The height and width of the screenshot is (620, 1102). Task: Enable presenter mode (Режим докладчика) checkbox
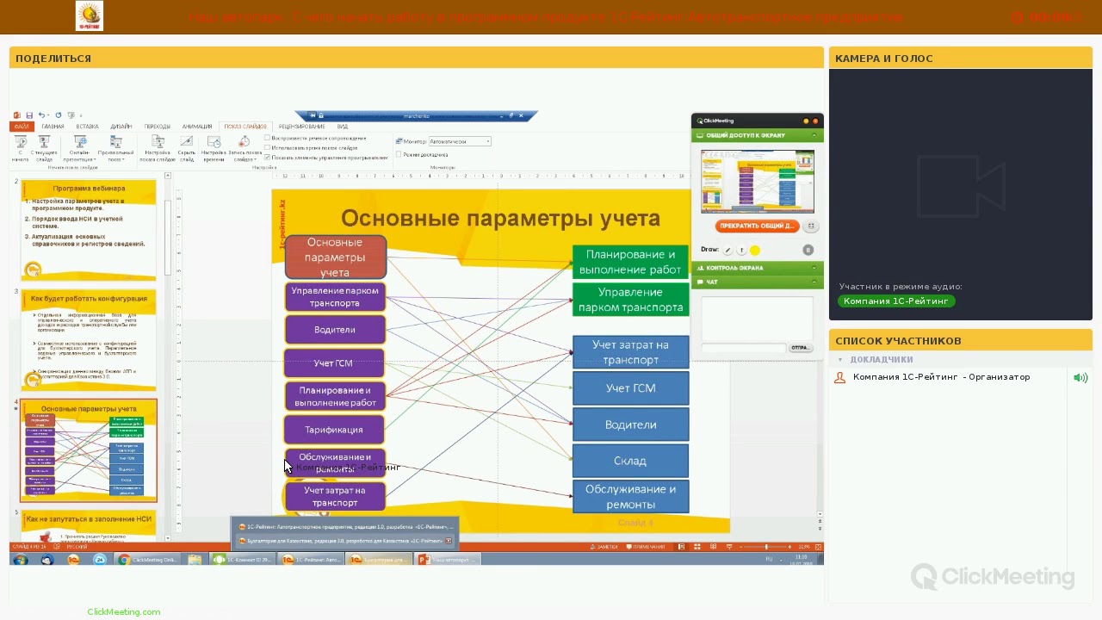click(x=399, y=154)
